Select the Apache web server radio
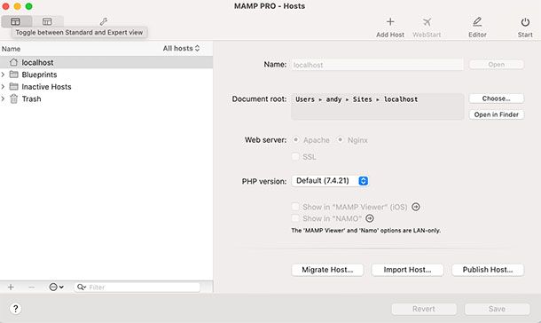The height and width of the screenshot is (323, 541). (295, 140)
